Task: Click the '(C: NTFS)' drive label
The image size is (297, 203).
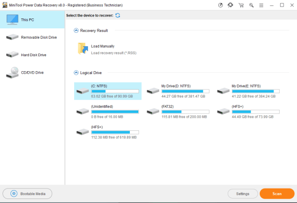Action: (x=99, y=86)
